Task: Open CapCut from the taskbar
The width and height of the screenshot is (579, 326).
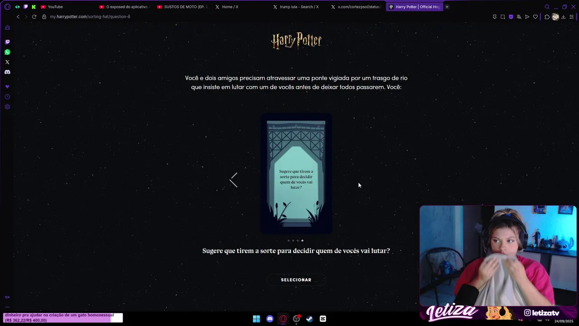Action: (x=323, y=319)
